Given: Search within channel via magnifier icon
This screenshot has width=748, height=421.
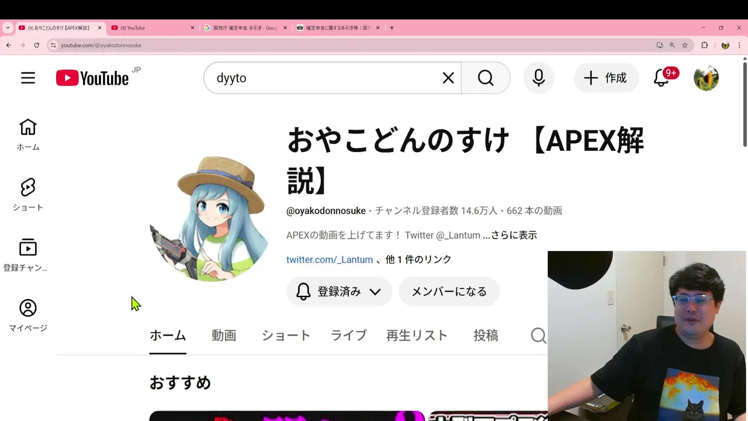Looking at the screenshot, I should (x=538, y=336).
